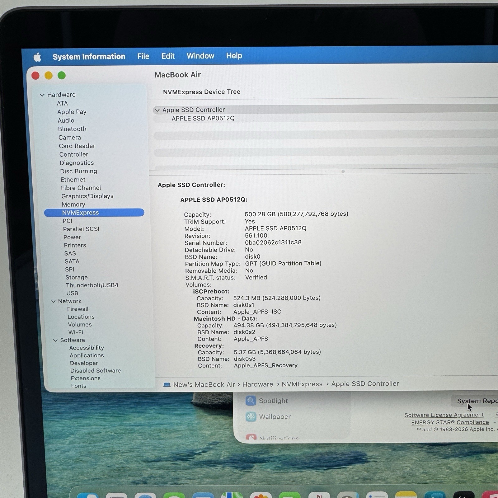Select Camera in the sidebar
This screenshot has width=498, height=498.
coord(70,138)
